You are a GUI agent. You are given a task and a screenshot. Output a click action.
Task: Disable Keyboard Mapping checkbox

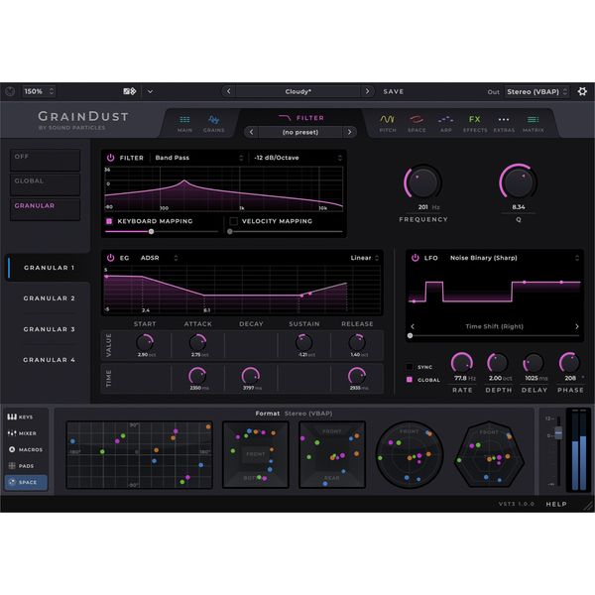[109, 221]
